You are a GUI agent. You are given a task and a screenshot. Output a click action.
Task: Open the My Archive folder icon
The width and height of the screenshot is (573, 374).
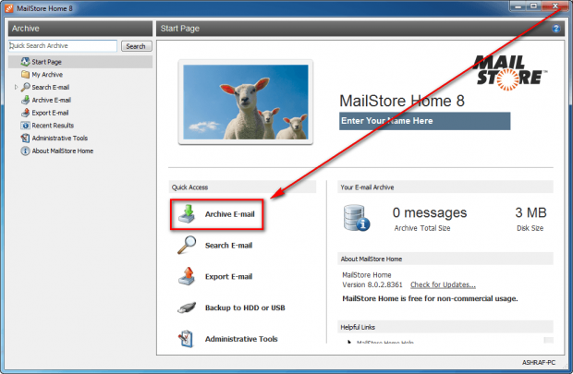tap(25, 75)
